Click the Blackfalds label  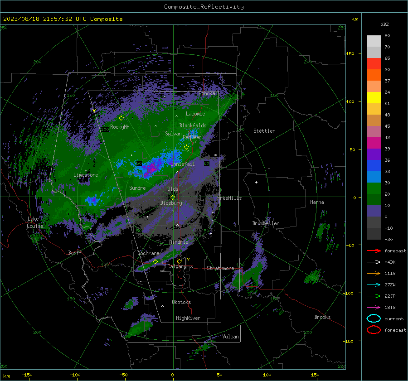193,125
